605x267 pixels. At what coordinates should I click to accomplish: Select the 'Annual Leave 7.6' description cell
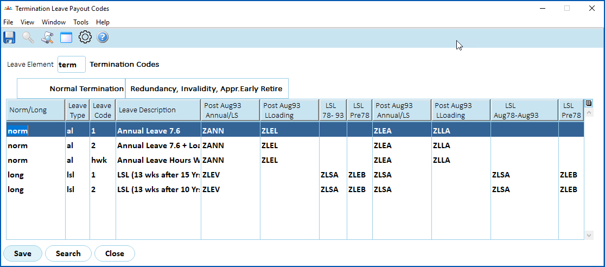[158, 131]
